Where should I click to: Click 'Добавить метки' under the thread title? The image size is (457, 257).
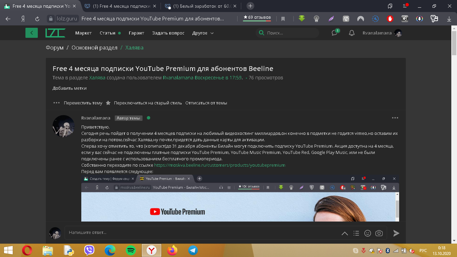[70, 88]
